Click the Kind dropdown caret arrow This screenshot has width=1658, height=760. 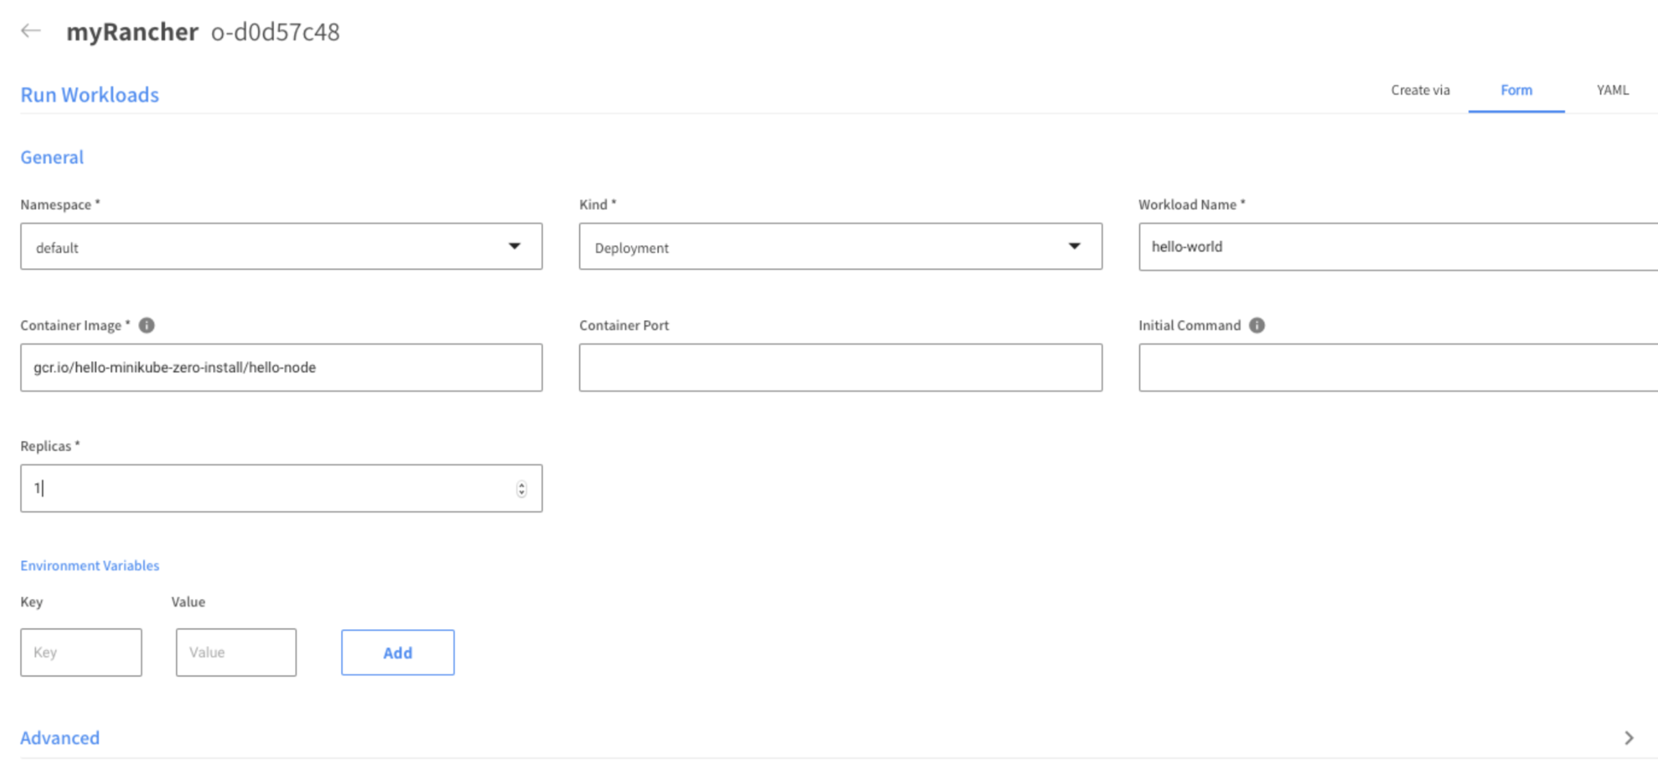coord(1074,246)
